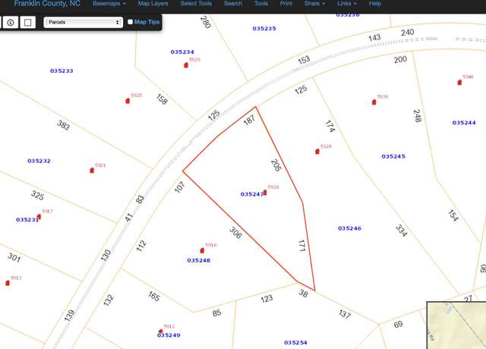Click parcel label 035246

349,228
